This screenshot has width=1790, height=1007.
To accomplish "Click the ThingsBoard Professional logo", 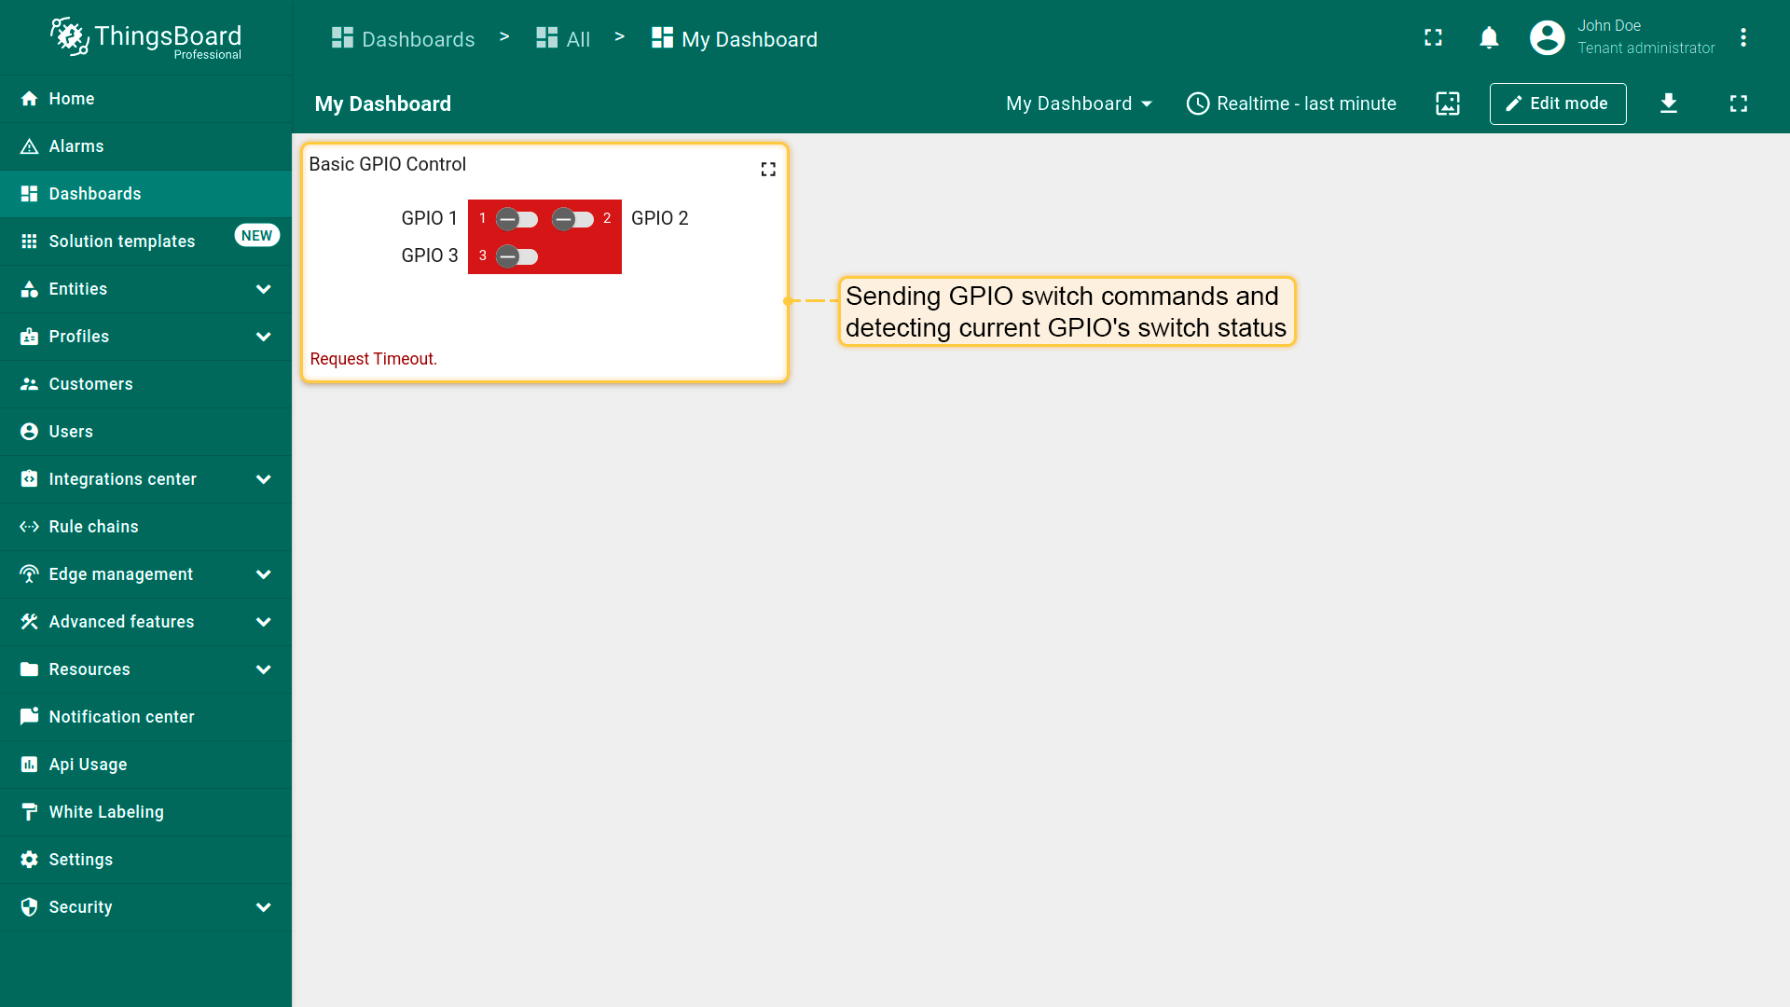I will click(x=146, y=38).
